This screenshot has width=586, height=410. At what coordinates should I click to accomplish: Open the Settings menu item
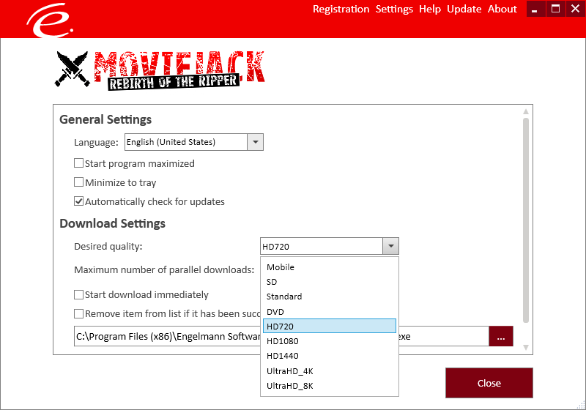click(x=394, y=9)
